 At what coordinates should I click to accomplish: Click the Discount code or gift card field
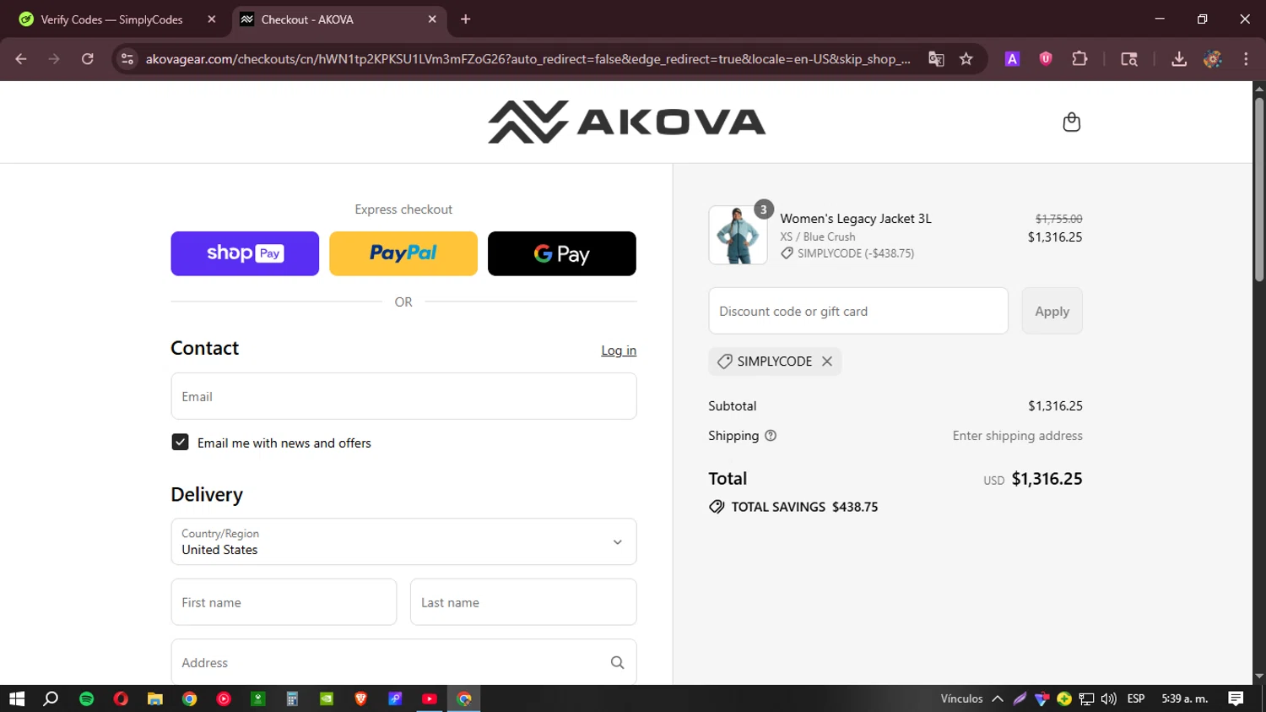[858, 311]
